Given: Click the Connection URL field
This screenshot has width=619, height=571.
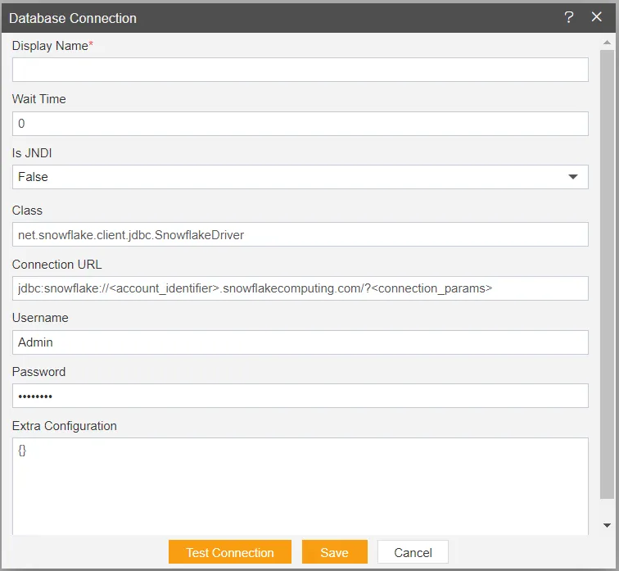Looking at the screenshot, I should 300,288.
